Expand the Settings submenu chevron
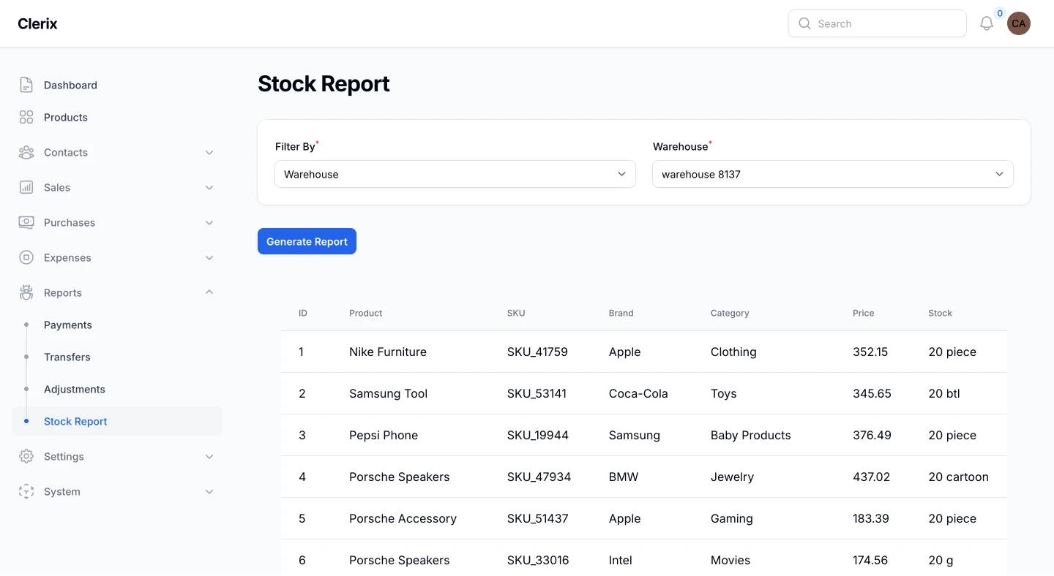This screenshot has height=576, width=1054. click(x=209, y=456)
